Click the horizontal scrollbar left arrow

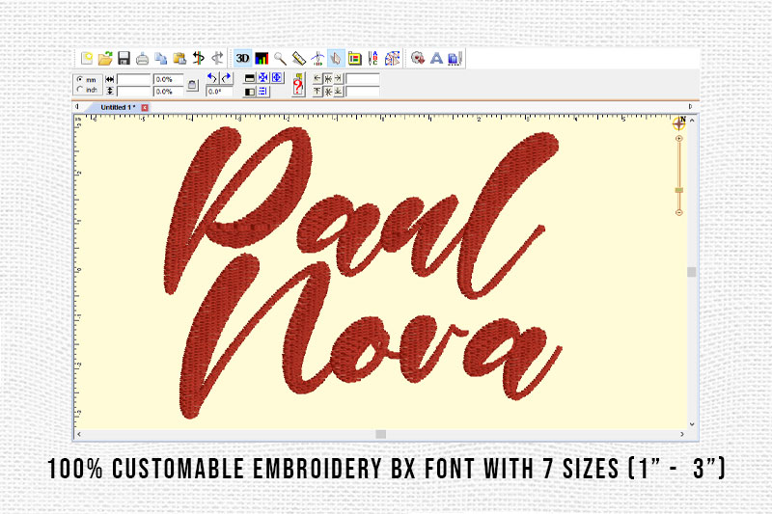pos(79,434)
